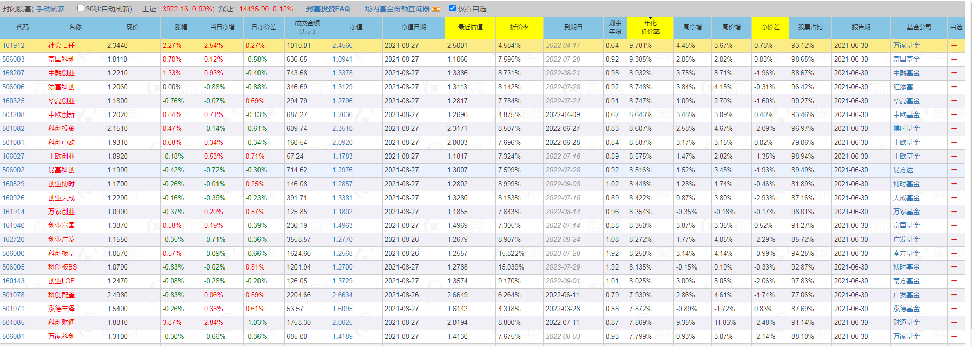972x346 pixels.
Task: Uncheck the 仅看自选 checkbox
Action: [452, 8]
